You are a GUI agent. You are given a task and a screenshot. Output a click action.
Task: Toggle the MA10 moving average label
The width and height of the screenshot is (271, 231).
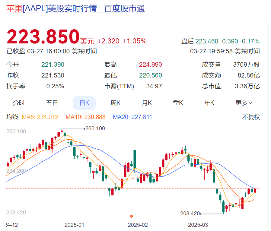pyautogui.click(x=85, y=117)
